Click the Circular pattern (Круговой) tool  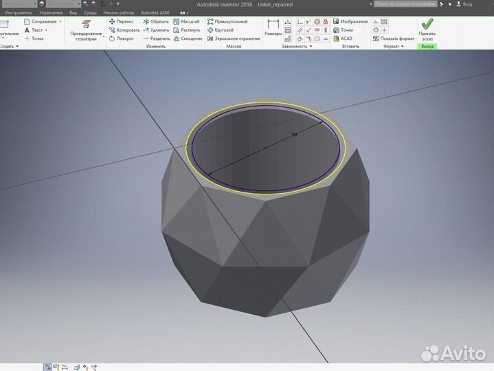click(x=220, y=30)
